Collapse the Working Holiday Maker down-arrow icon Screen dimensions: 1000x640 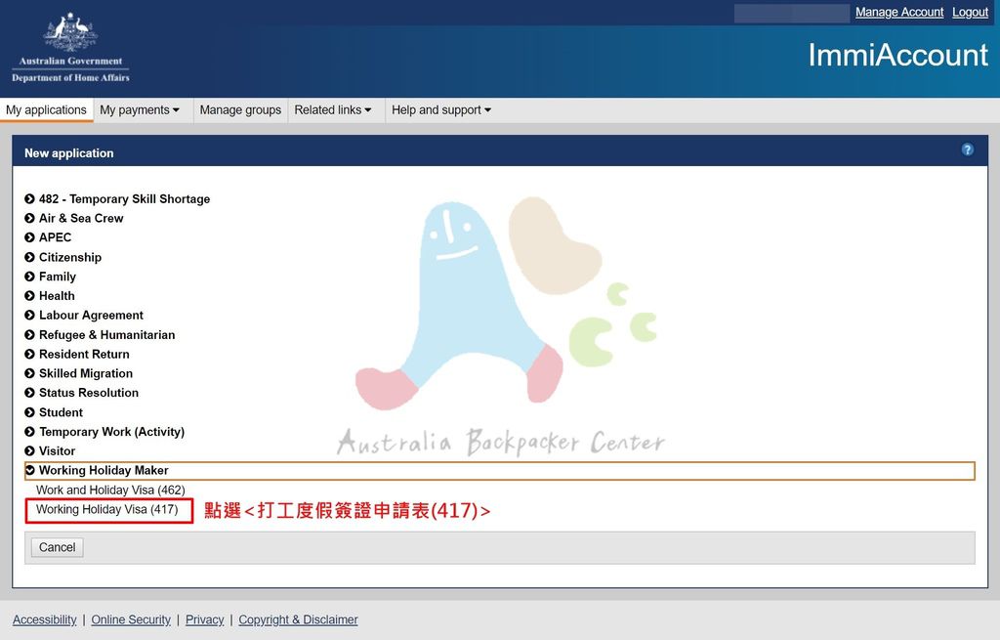29,470
